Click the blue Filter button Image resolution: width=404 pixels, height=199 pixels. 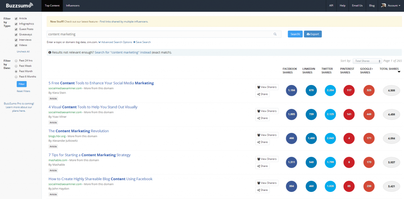[22, 84]
